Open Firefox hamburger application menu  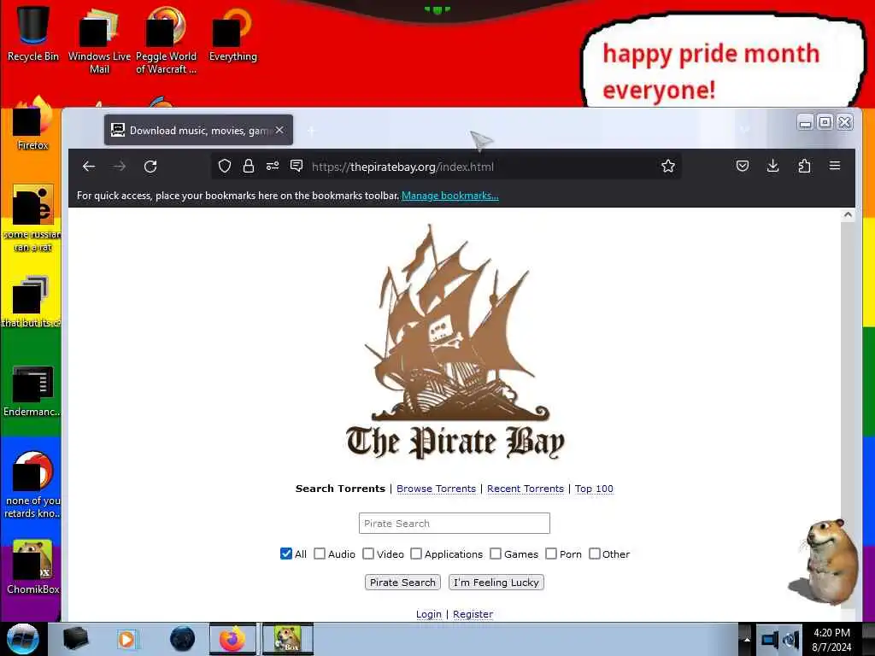835,166
